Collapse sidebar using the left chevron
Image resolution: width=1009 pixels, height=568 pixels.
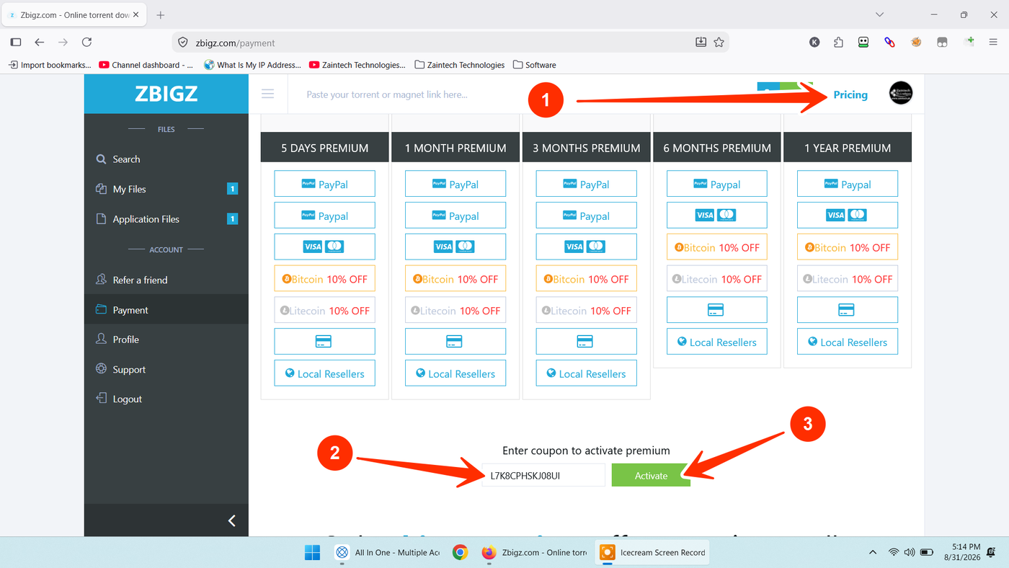pyautogui.click(x=231, y=520)
